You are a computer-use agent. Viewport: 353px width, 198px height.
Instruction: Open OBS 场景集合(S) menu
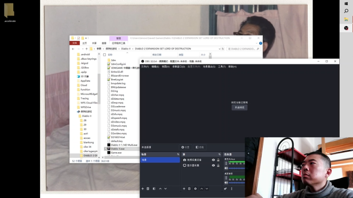point(209,67)
